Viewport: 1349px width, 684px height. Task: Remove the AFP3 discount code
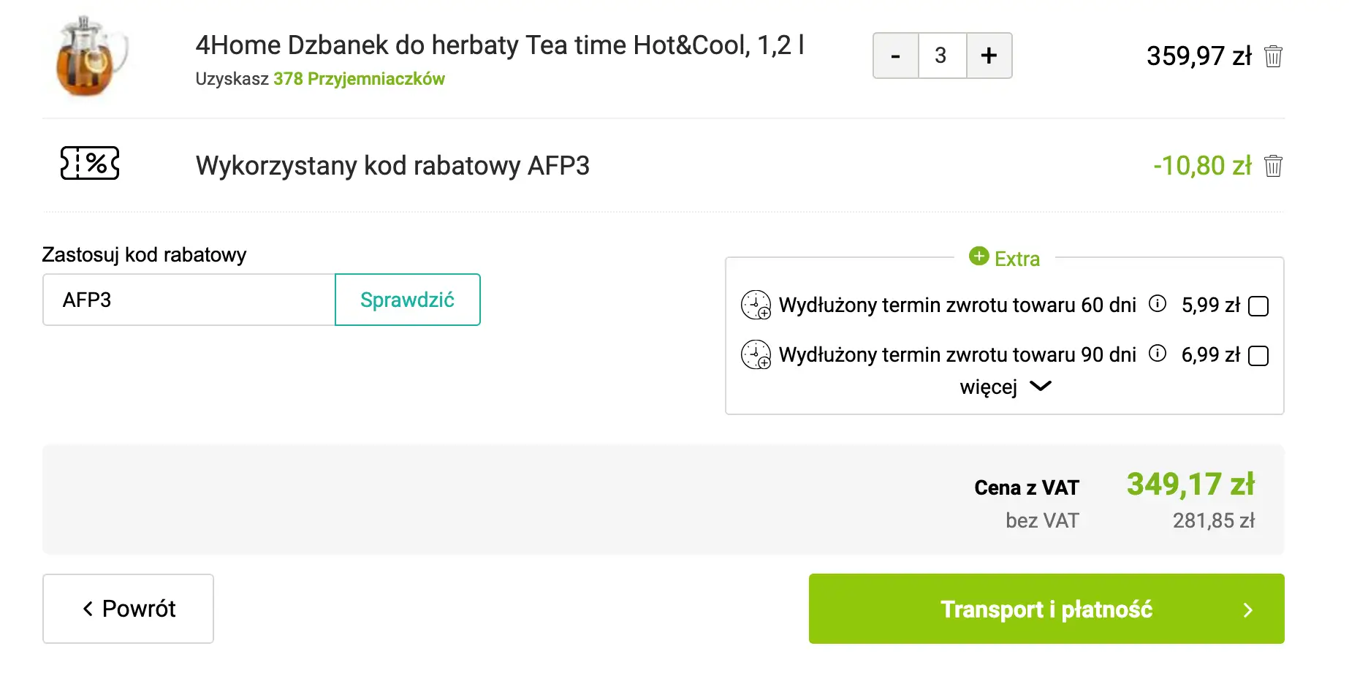pos(1273,166)
